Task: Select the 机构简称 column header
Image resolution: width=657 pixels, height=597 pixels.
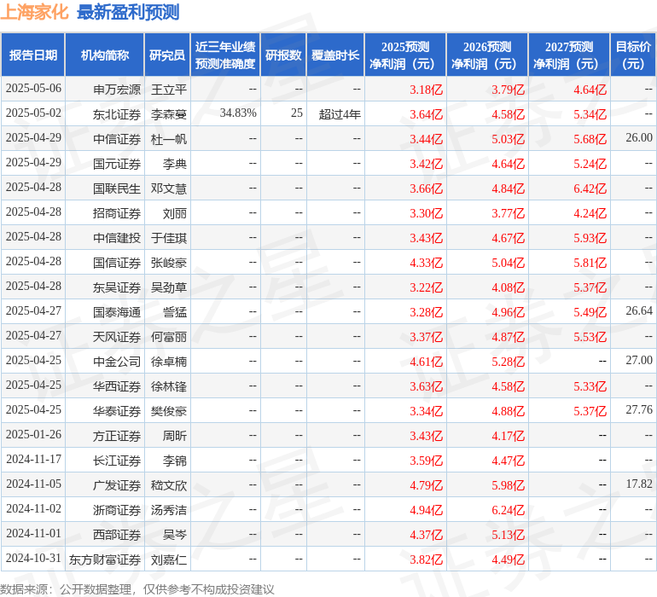Action: coord(105,55)
